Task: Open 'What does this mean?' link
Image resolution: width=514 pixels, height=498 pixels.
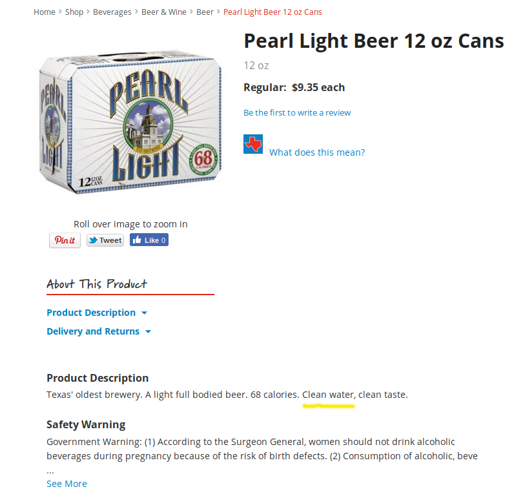Action: [317, 152]
